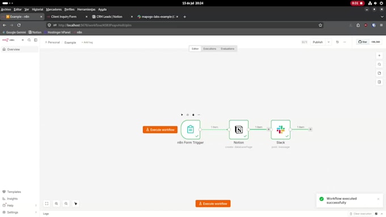Add node with plus button on canvas right

[379, 56]
